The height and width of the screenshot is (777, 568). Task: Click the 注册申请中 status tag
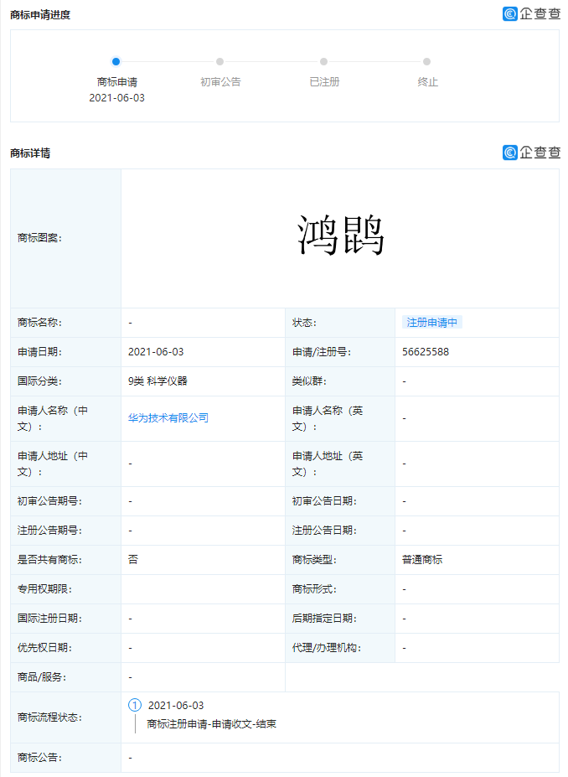pyautogui.click(x=432, y=323)
